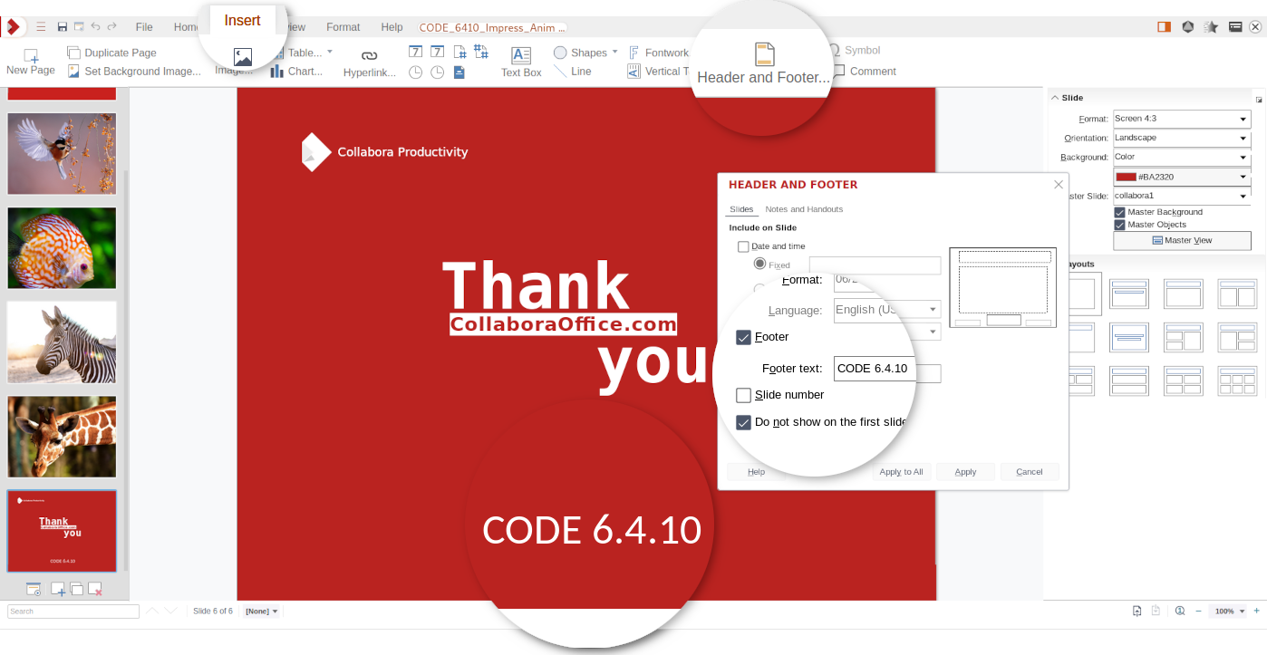1267x655 pixels.
Task: Uncheck the Footer checkbox
Action: click(743, 337)
